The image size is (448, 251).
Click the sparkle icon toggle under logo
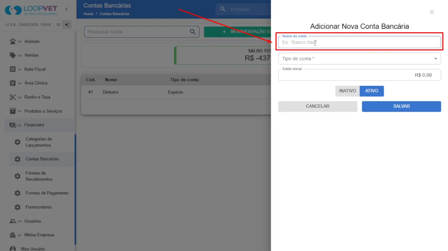pyautogui.click(x=67, y=25)
